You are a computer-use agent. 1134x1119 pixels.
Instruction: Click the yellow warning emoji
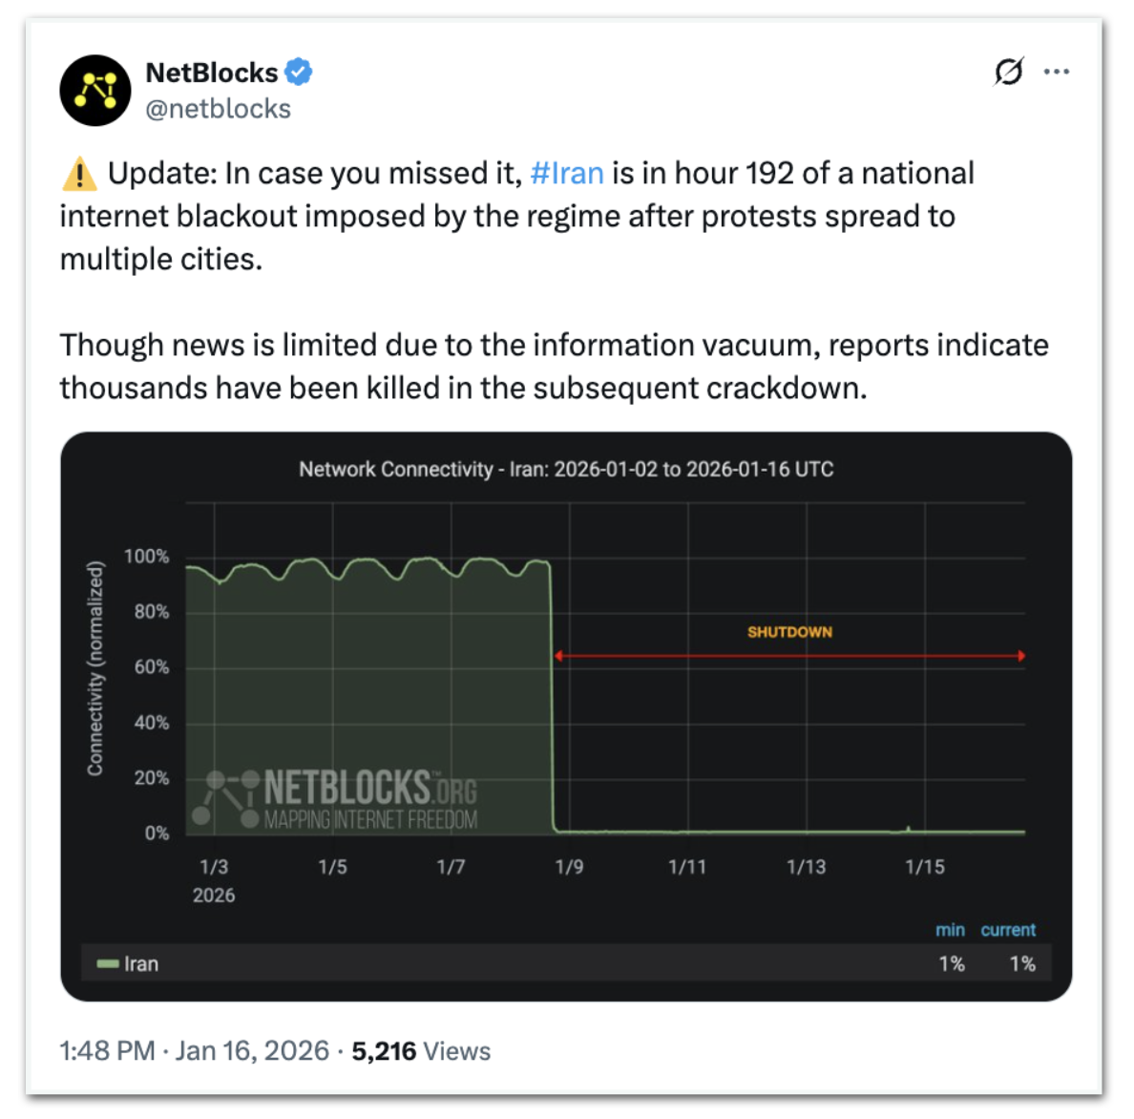pos(79,175)
